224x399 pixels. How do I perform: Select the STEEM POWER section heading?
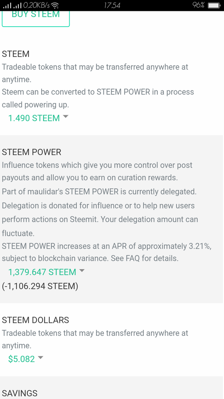tap(31, 152)
